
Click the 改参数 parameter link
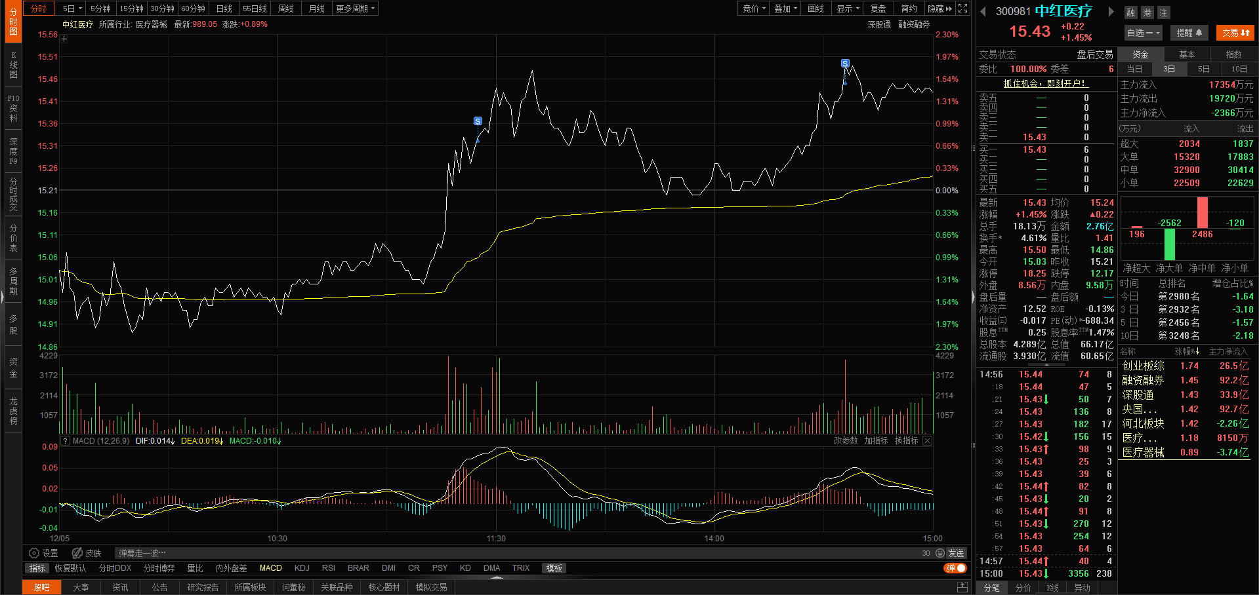846,441
